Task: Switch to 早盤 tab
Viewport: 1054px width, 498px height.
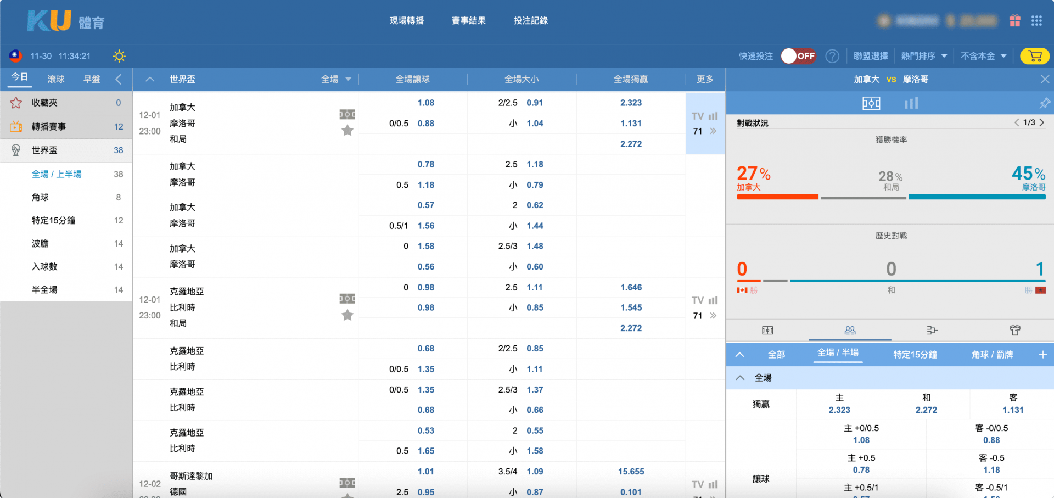Action: click(92, 80)
